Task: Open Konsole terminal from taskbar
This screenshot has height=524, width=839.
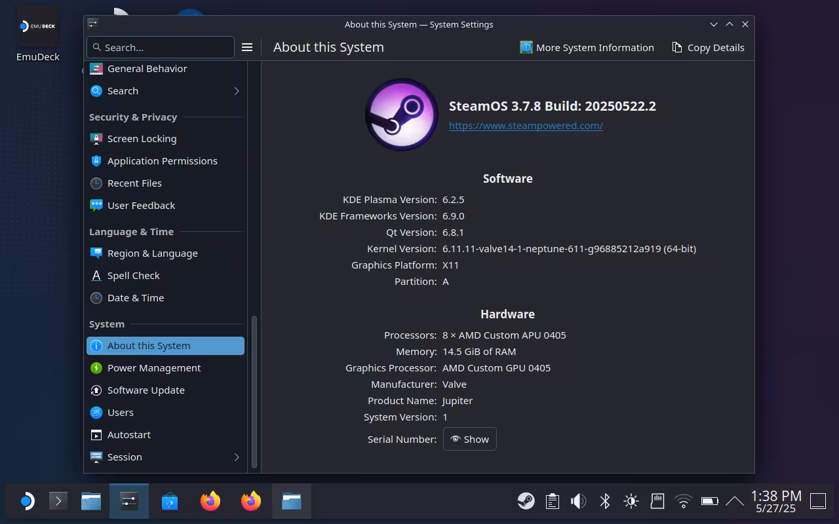Action: pyautogui.click(x=58, y=502)
